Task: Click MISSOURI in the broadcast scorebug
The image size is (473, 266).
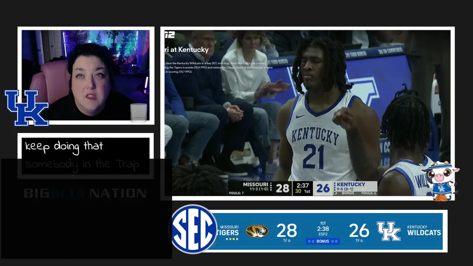Action: [x=255, y=184]
